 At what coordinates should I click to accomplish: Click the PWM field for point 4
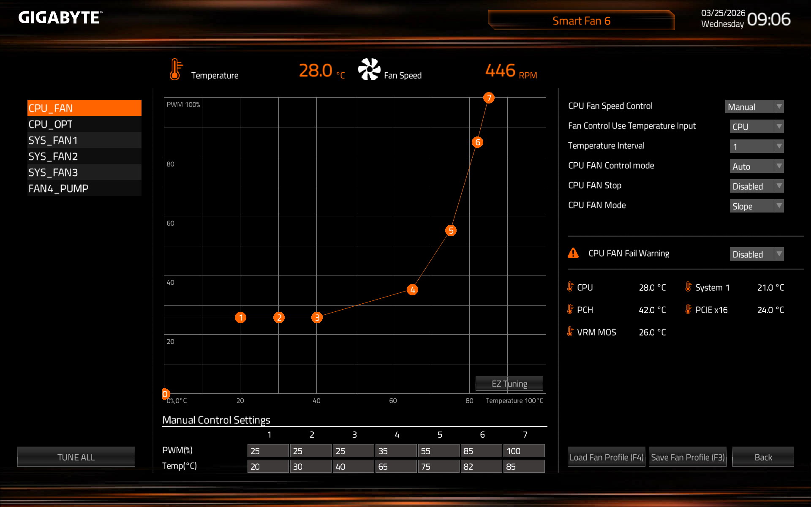pyautogui.click(x=395, y=451)
